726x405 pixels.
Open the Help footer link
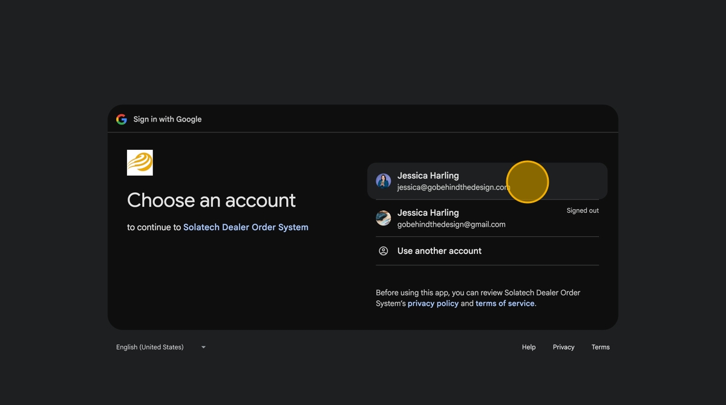[x=529, y=347]
